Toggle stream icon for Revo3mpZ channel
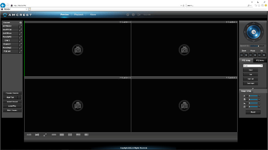The image size is (268, 150). pyautogui.click(x=20, y=48)
